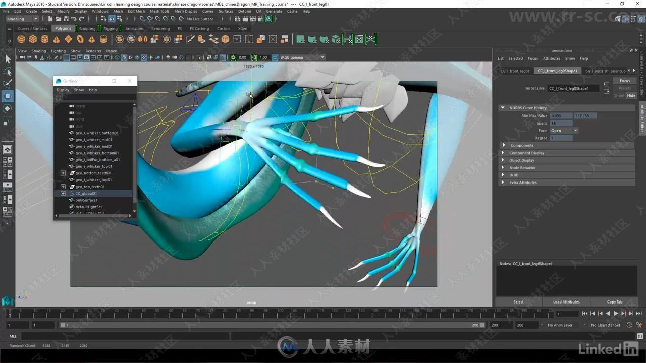Activate the Rotate tool in the toolbox
This screenshot has height=363, width=646.
8,108
